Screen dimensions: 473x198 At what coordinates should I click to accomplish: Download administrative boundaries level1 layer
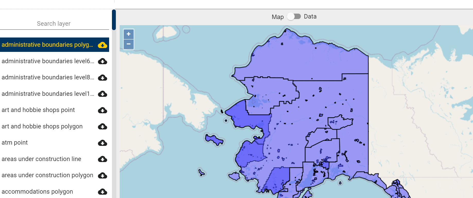pos(102,94)
